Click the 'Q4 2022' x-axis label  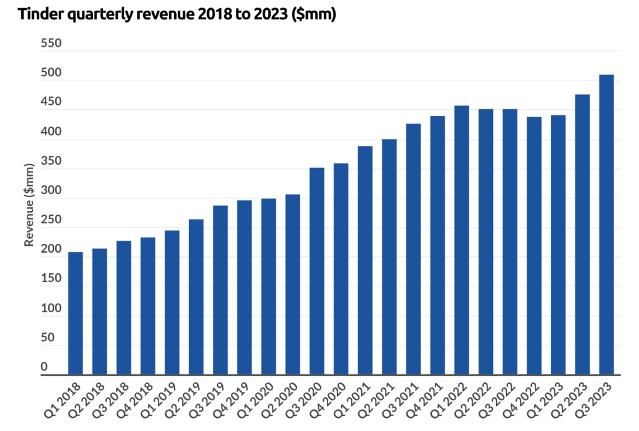(521, 400)
